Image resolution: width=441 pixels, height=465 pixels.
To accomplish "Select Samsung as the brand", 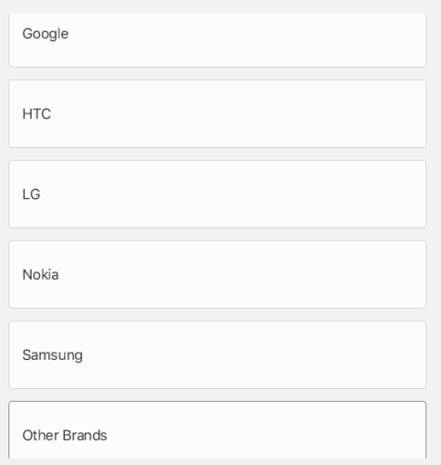I will click(217, 354).
